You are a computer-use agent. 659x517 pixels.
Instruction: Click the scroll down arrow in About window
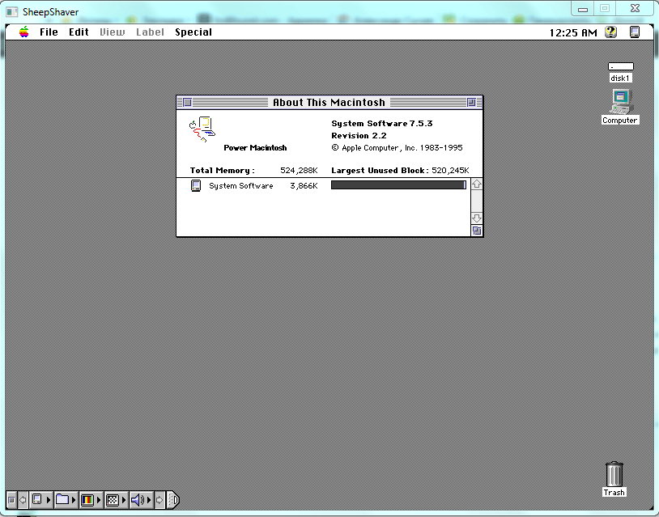pyautogui.click(x=477, y=218)
